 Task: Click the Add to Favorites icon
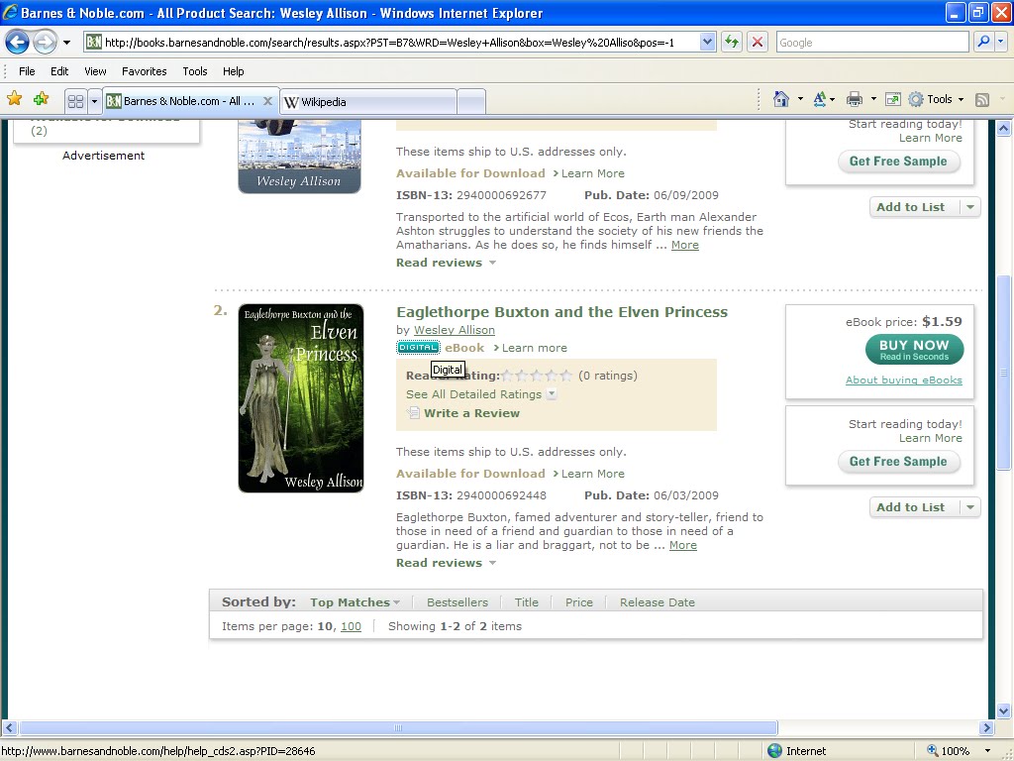point(41,99)
